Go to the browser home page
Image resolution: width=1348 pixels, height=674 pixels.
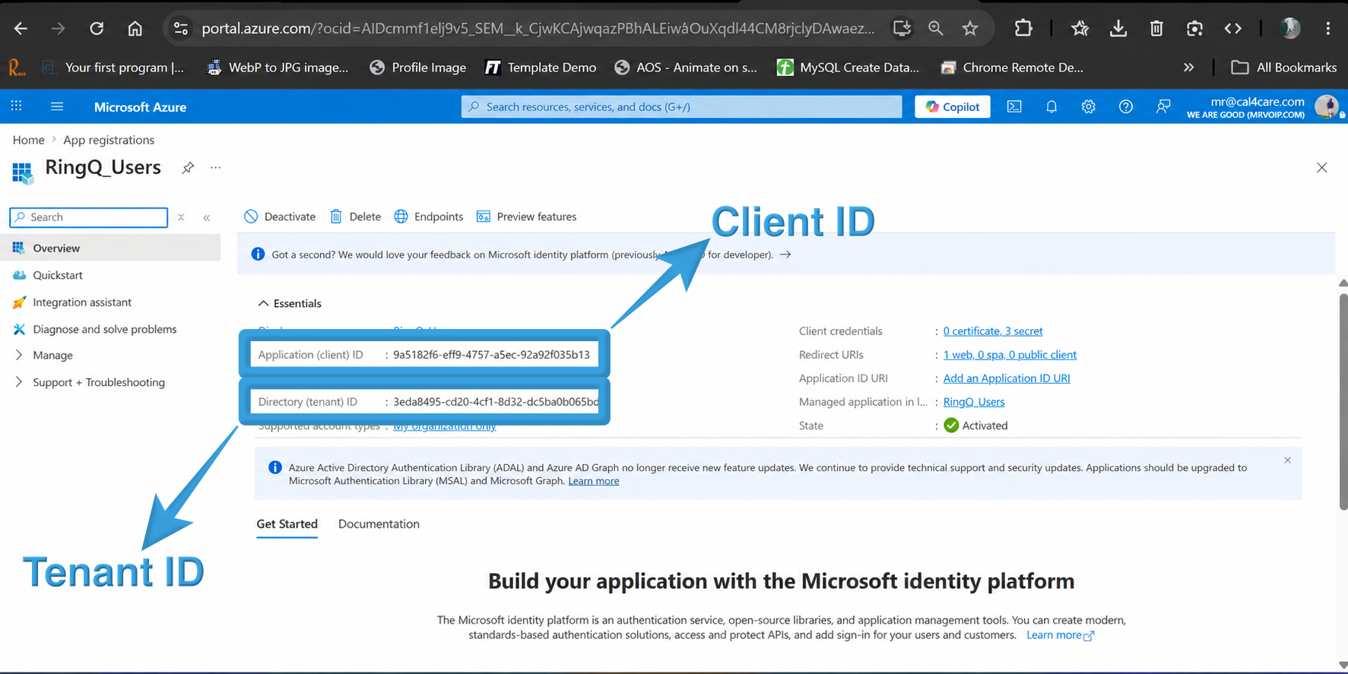coord(135,29)
